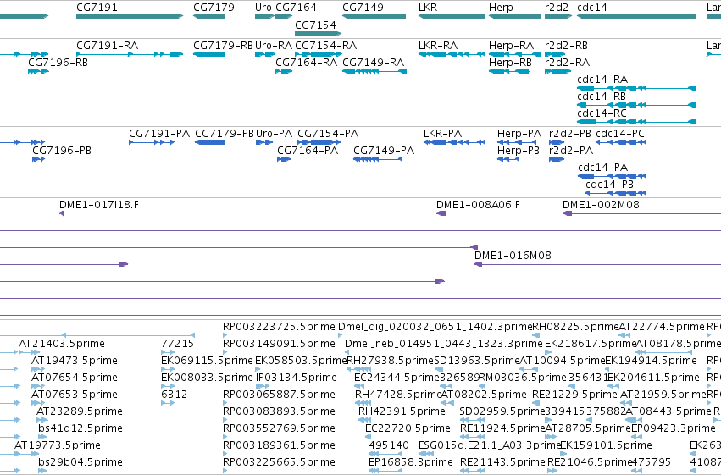Select EST label AT19773.5prime

coord(58,445)
